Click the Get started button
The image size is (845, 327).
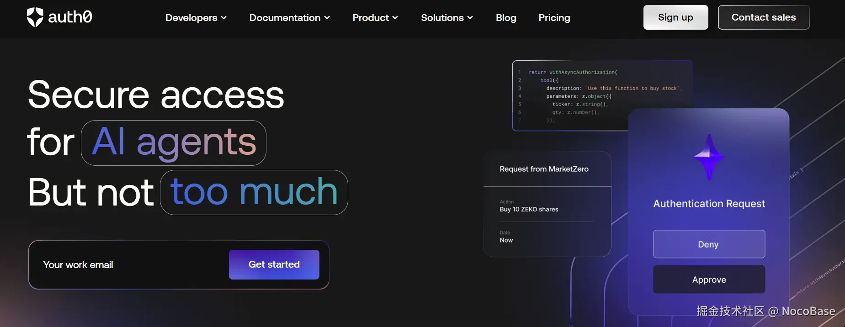274,264
